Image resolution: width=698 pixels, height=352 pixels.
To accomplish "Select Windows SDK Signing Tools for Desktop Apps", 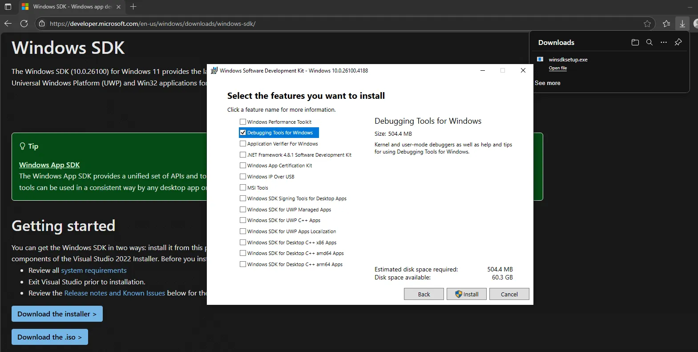I will pyautogui.click(x=243, y=198).
